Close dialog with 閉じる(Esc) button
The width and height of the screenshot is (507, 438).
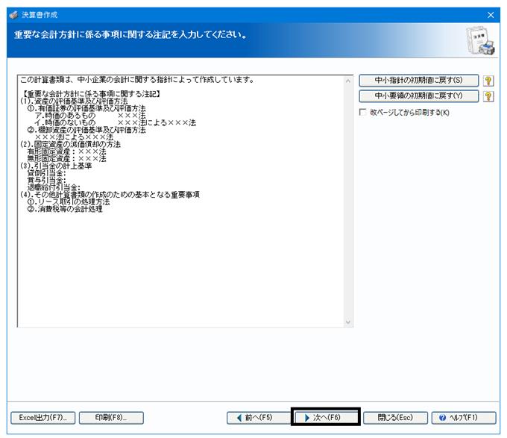coord(395,418)
